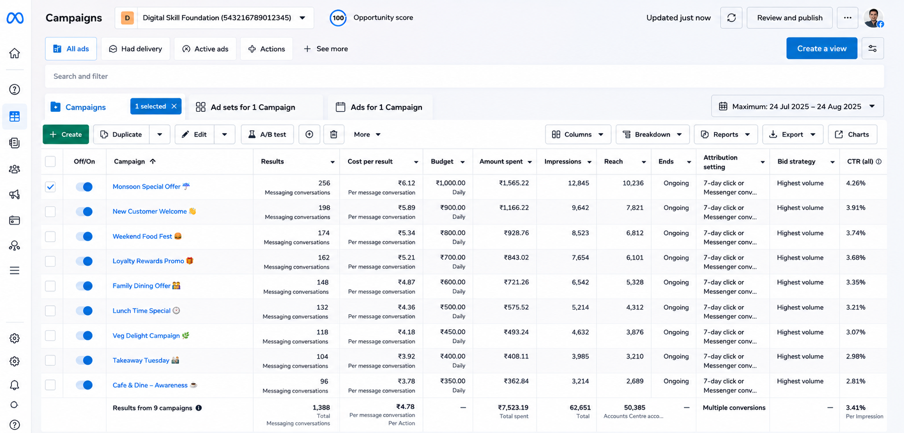
Task: Disable Veg Delight Campaign toggle
Action: 84,335
